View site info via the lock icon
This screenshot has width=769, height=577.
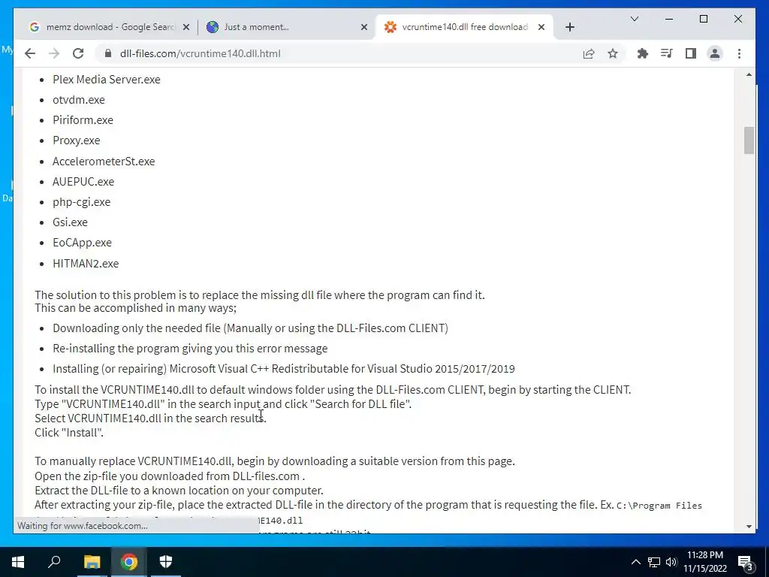[108, 53]
